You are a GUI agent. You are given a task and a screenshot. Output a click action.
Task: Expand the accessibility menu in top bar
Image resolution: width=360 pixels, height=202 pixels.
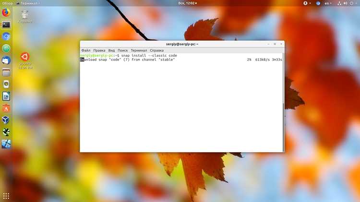point(307,3)
